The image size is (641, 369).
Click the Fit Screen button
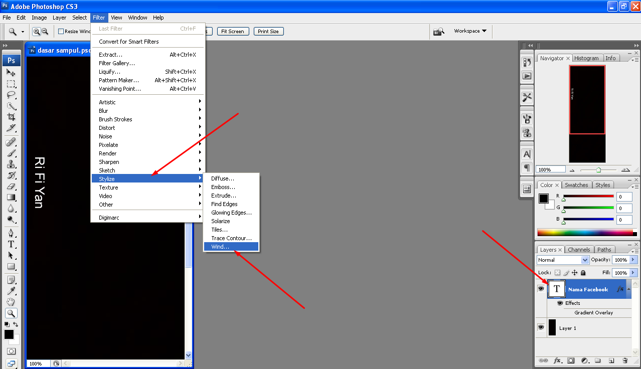click(x=233, y=31)
